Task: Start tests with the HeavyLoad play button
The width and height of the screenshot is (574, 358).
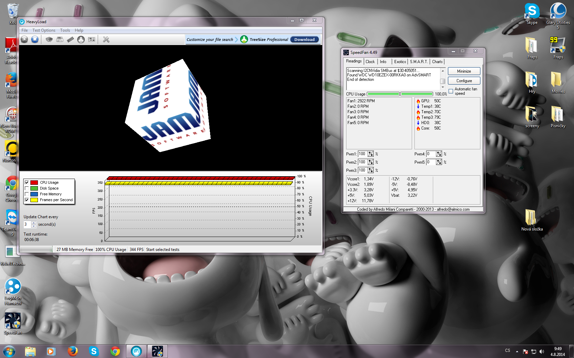Action: [x=24, y=40]
